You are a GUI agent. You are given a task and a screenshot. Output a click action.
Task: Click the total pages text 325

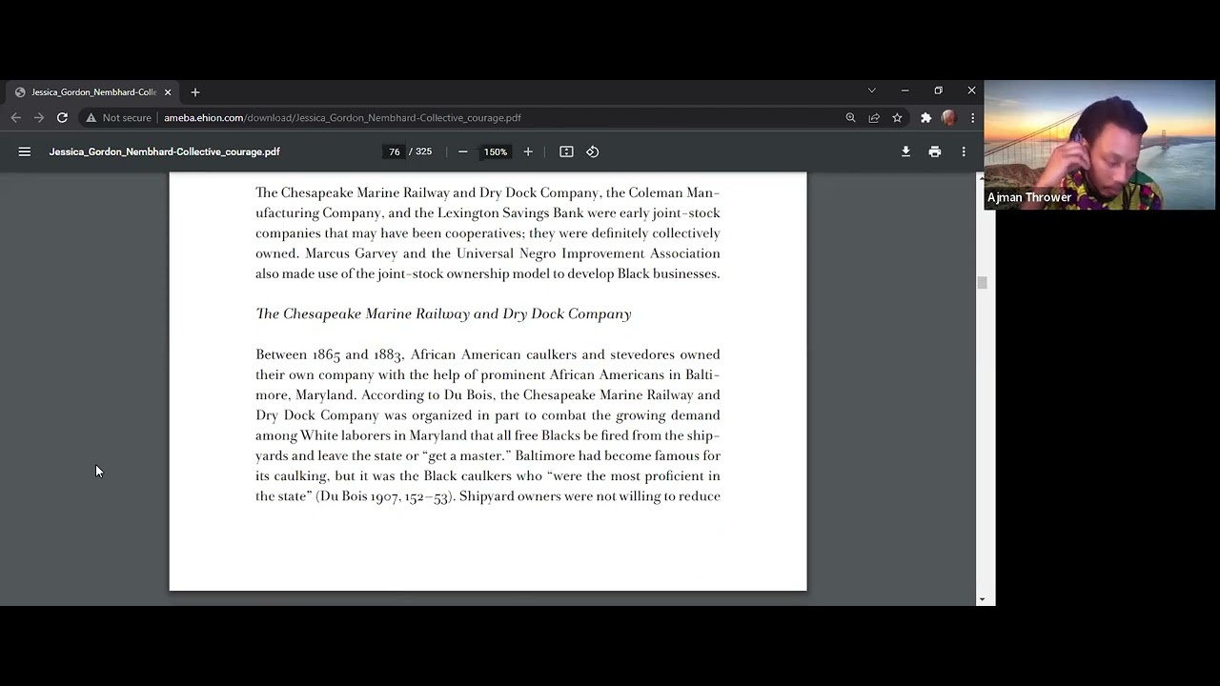coord(424,151)
